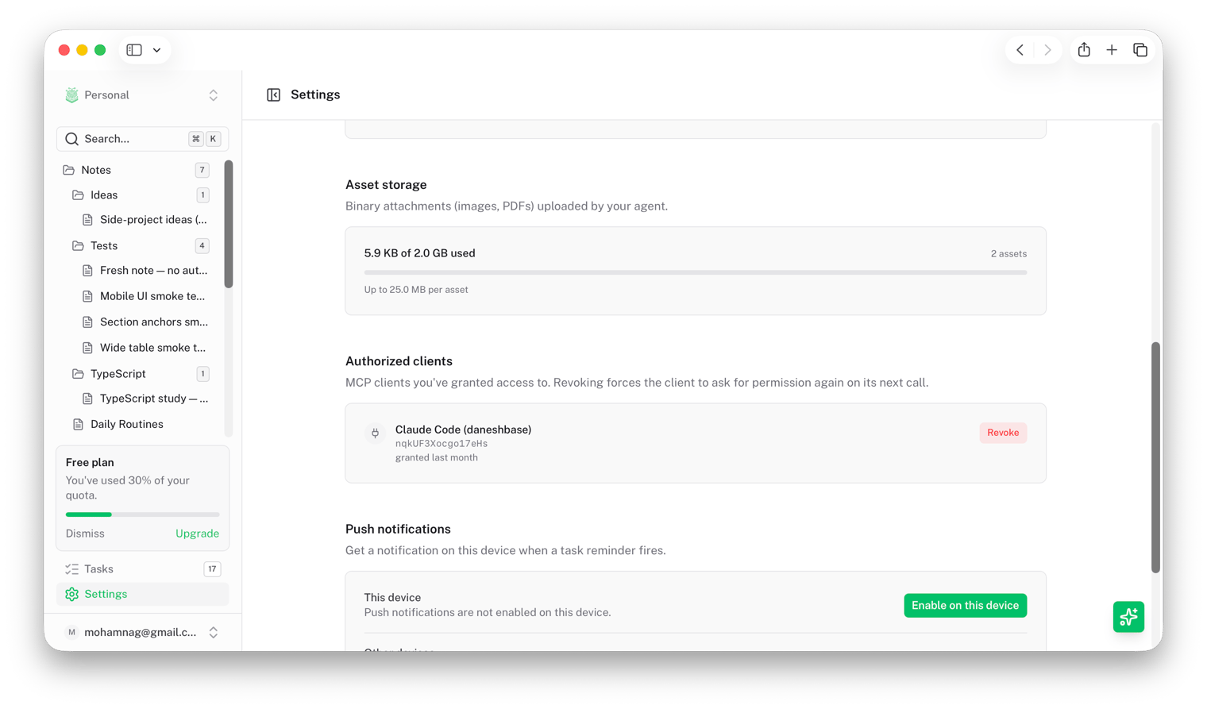Click the Settings gear icon

pos(72,595)
